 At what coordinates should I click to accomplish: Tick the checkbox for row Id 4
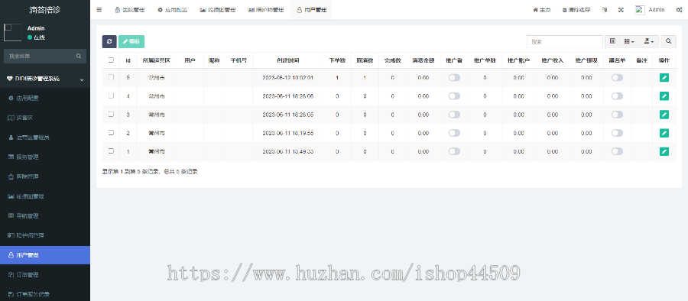click(x=111, y=95)
